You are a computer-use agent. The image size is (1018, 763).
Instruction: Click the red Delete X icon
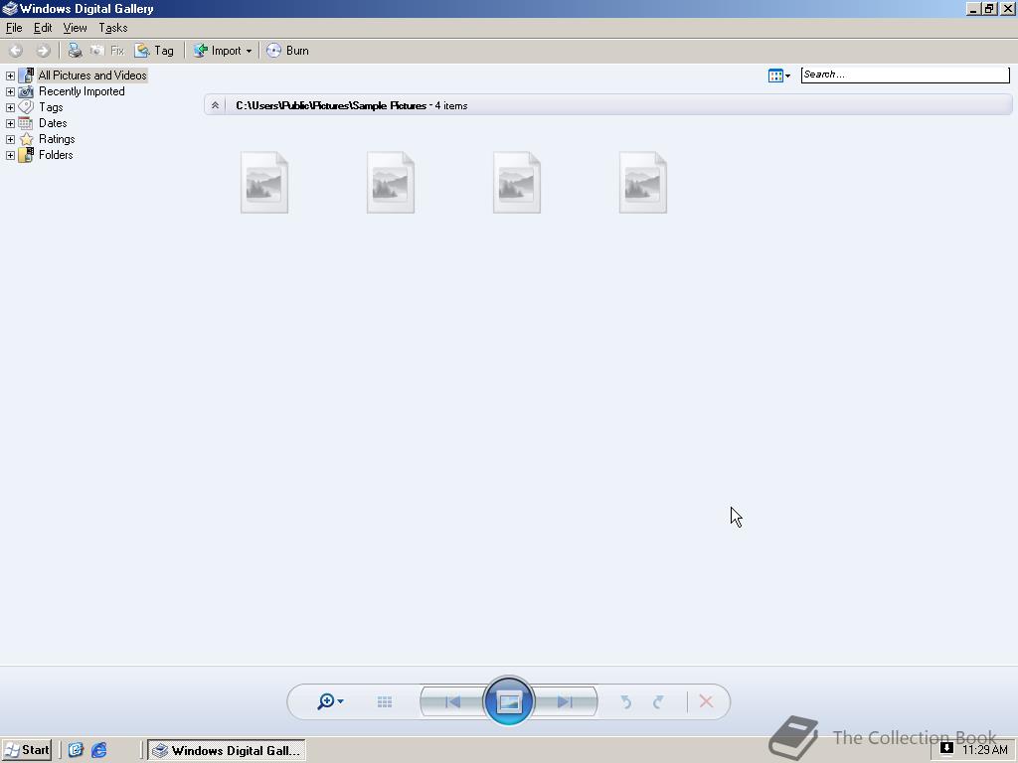(x=707, y=701)
